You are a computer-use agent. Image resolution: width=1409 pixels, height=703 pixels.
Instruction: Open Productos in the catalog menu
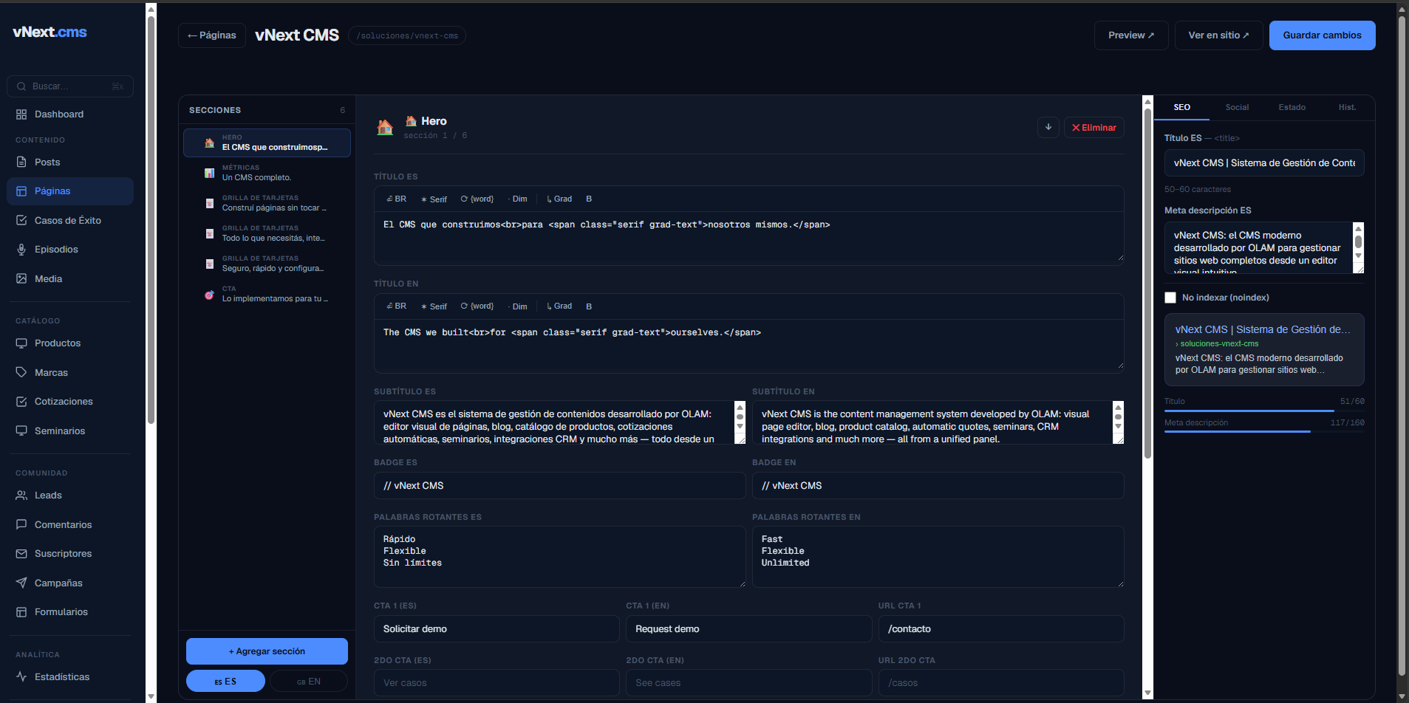pyautogui.click(x=70, y=343)
